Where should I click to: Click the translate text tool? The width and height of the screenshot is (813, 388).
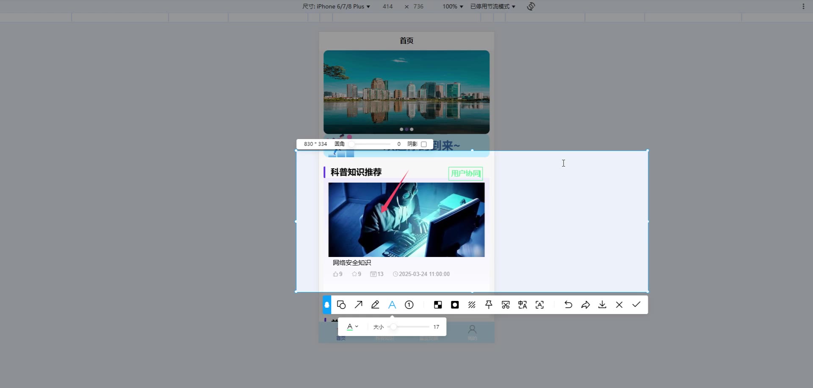click(523, 305)
